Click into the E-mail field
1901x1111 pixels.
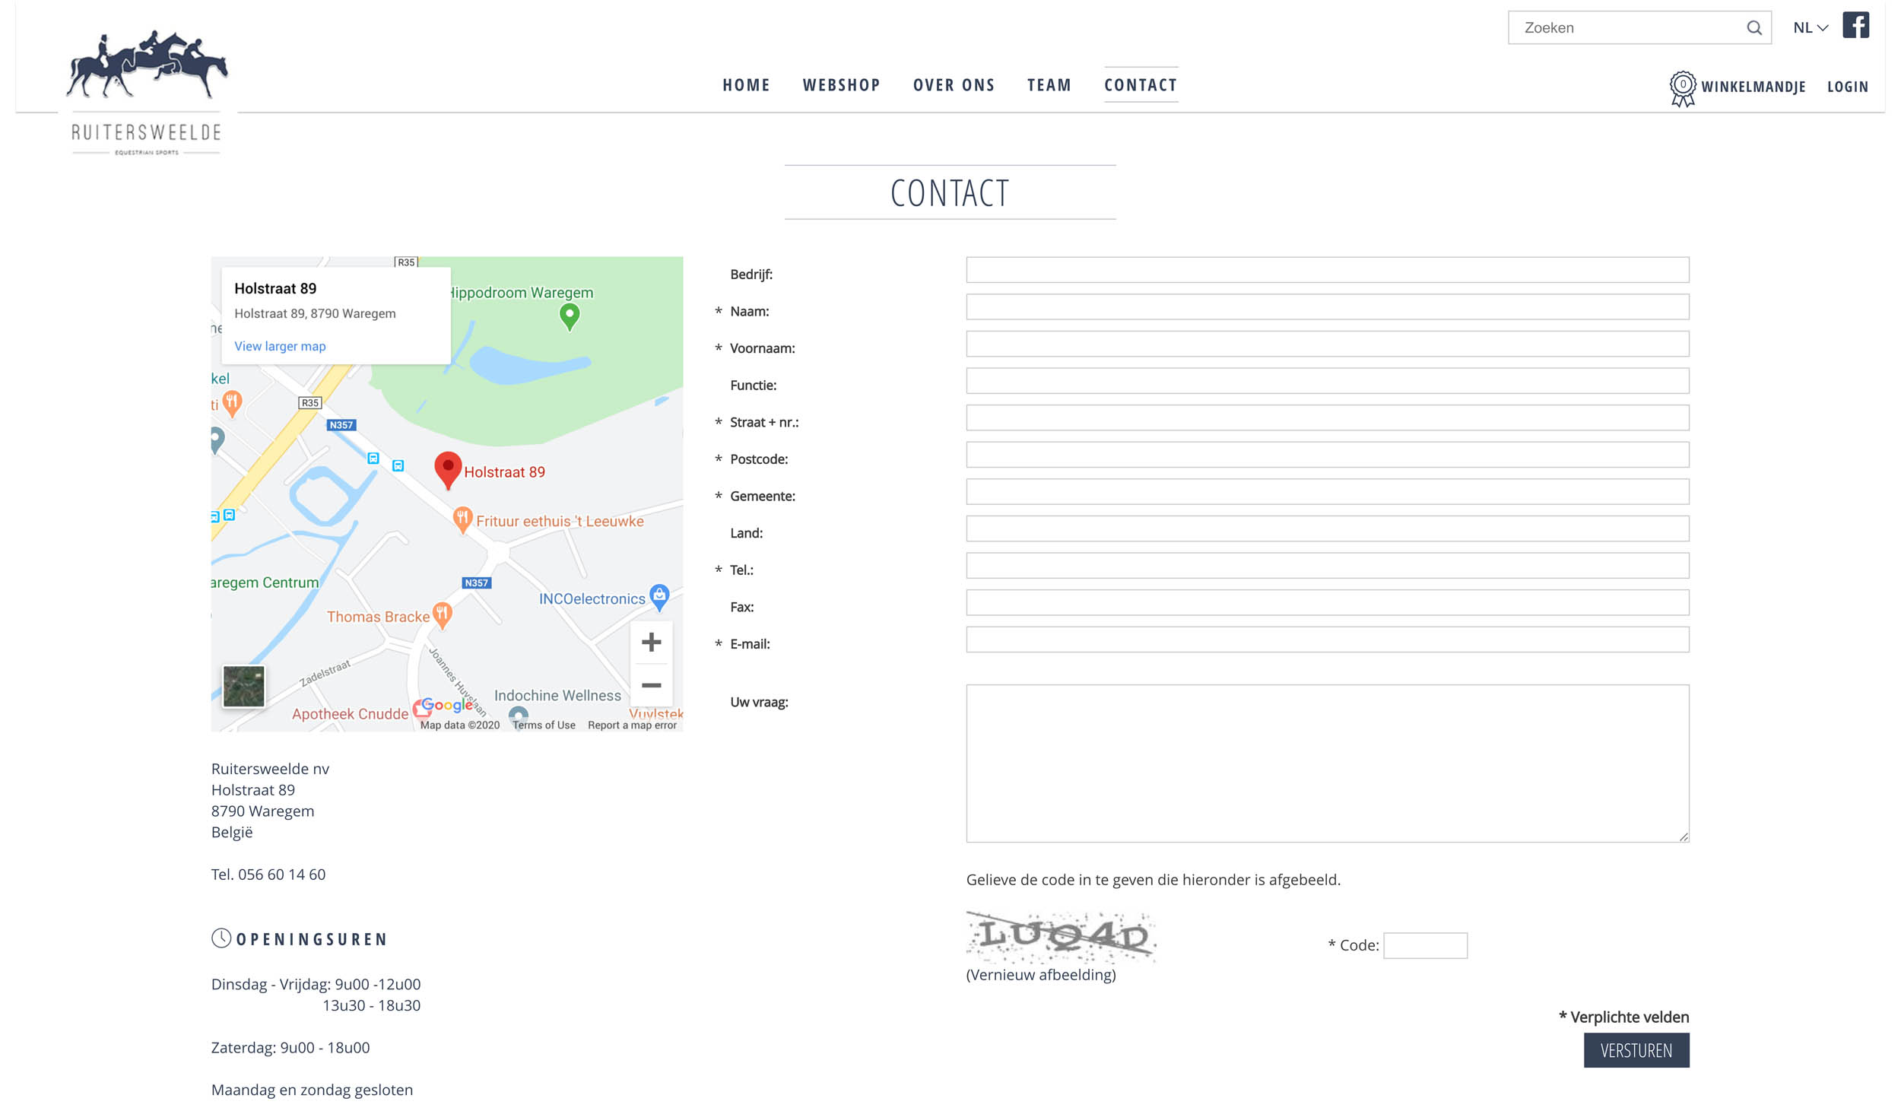[x=1327, y=640]
